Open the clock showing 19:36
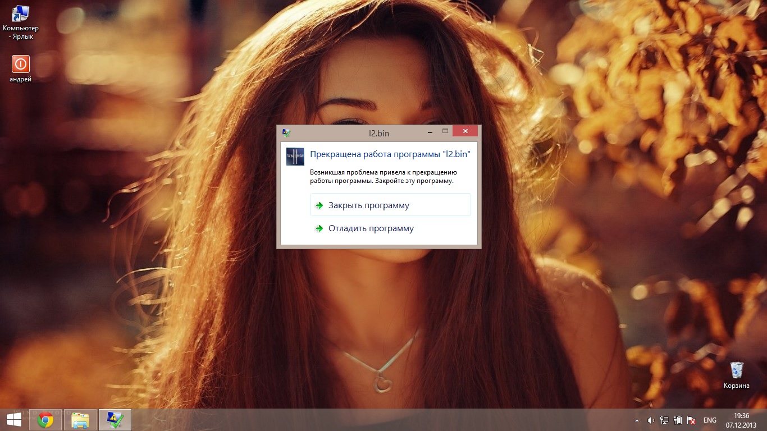This screenshot has height=431, width=767. point(742,420)
